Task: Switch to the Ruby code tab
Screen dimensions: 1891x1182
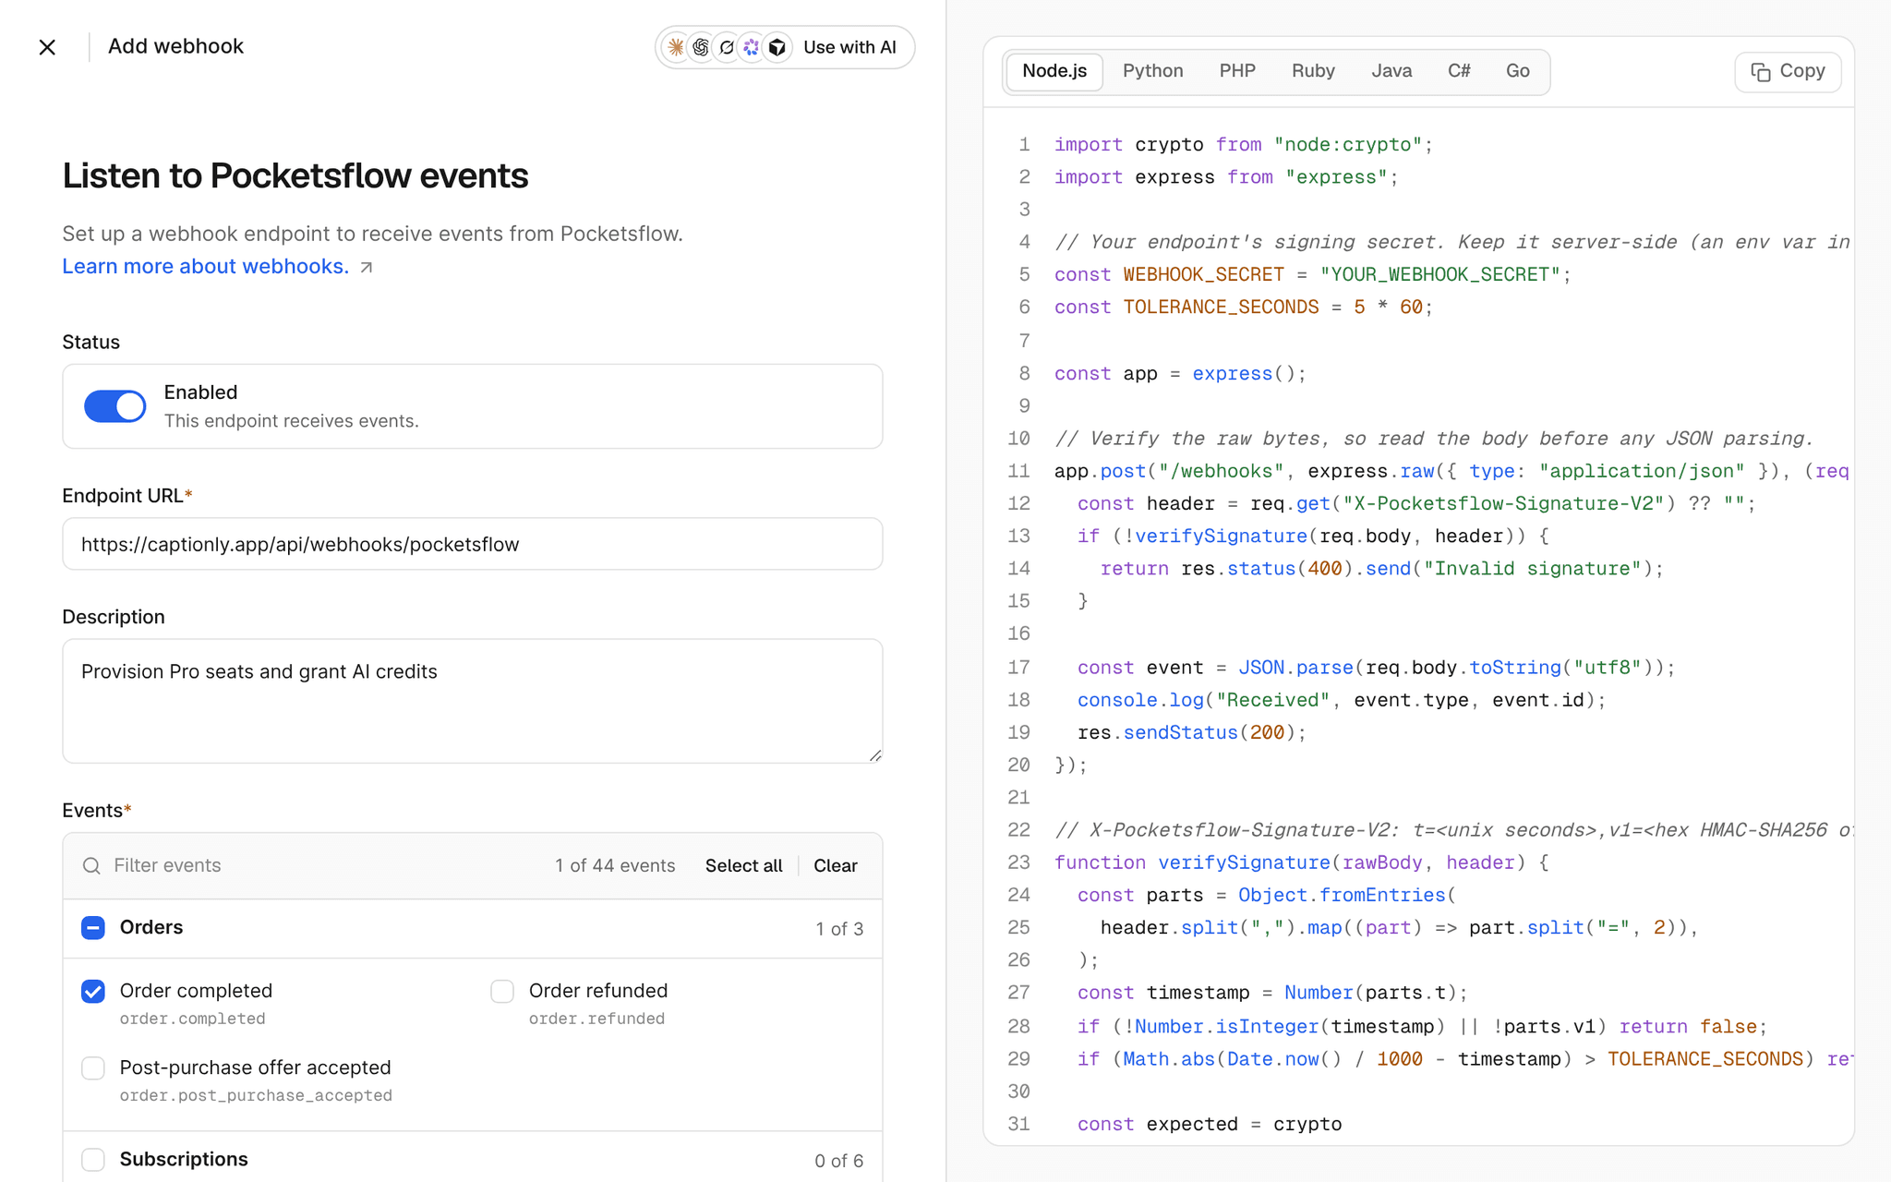Action: 1313,71
